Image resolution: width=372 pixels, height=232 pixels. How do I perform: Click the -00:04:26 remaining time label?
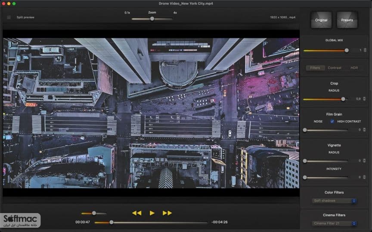[x=220, y=222]
